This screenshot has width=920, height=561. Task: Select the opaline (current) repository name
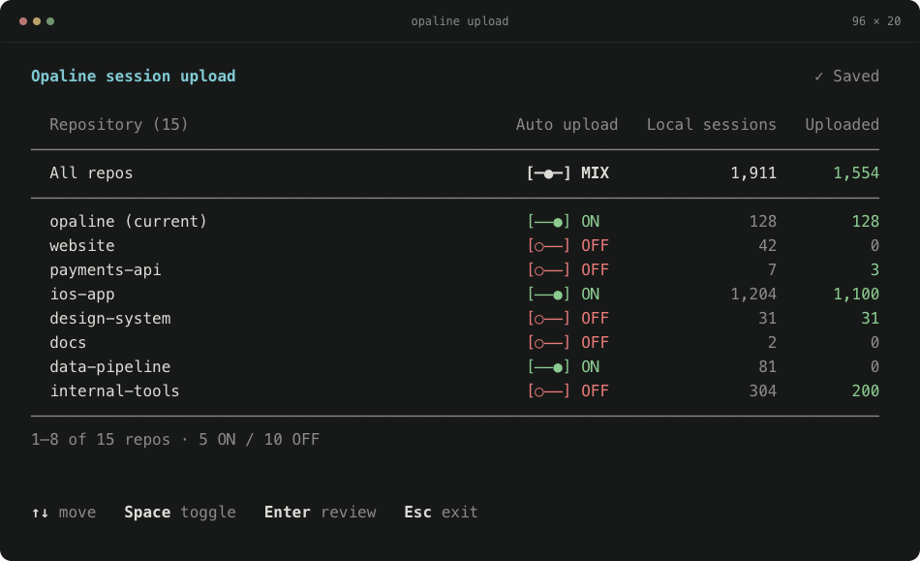point(129,221)
